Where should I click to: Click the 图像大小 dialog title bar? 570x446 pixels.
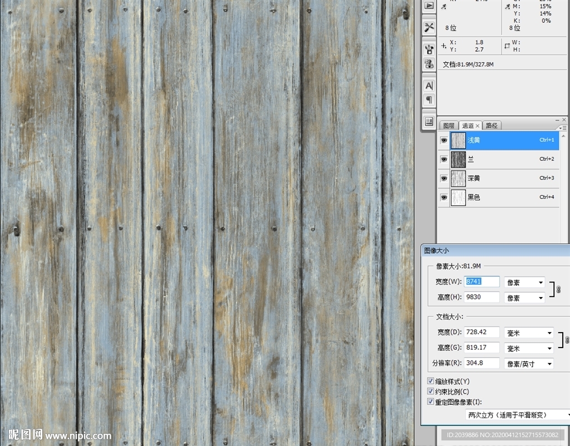coord(495,250)
